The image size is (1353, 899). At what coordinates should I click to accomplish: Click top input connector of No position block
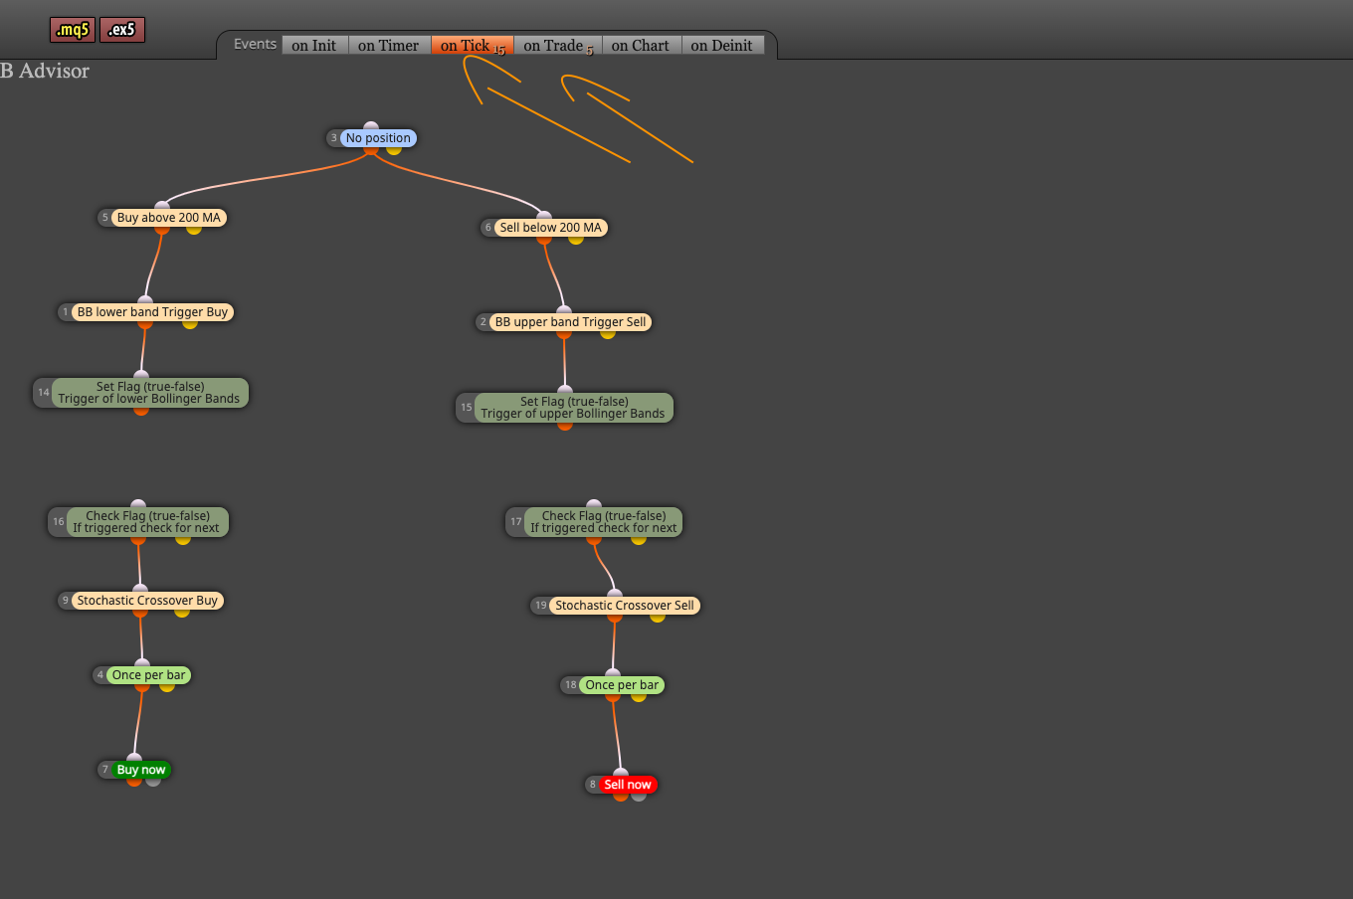tap(371, 126)
